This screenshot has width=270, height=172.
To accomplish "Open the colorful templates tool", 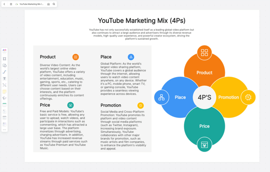I will pyautogui.click(x=4, y=51).
